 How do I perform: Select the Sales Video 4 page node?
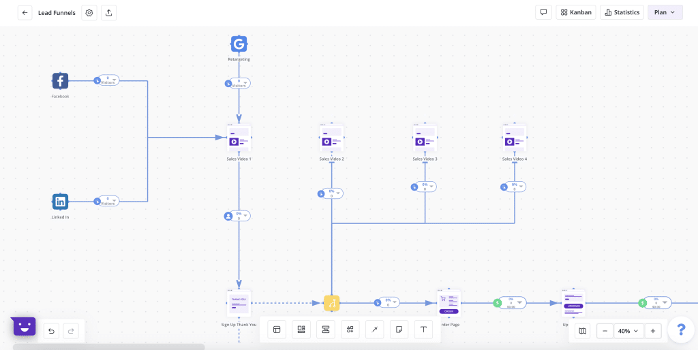515,138
